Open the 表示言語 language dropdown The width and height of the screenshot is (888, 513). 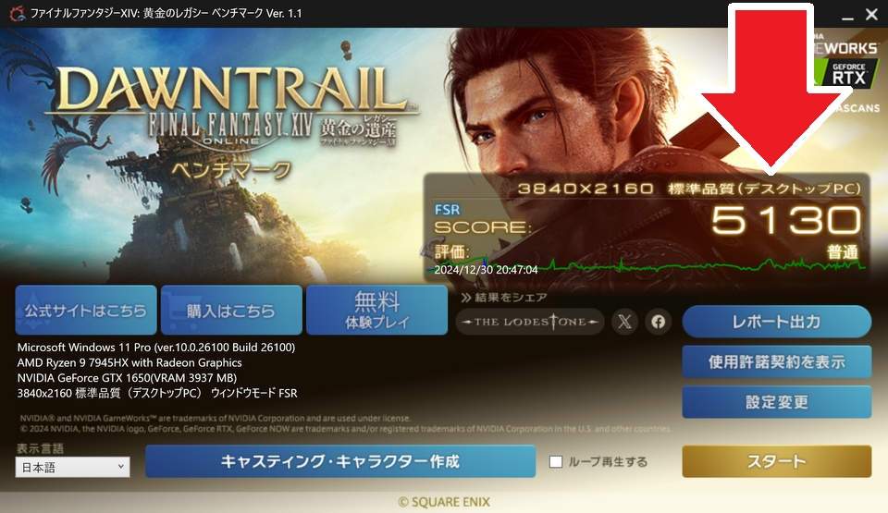(72, 467)
